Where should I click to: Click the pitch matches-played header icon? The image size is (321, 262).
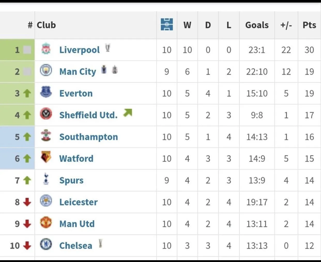pyautogui.click(x=167, y=25)
